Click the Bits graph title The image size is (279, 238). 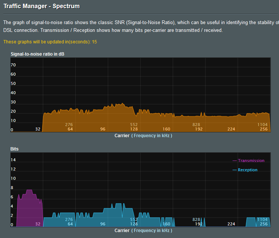pos(14,149)
